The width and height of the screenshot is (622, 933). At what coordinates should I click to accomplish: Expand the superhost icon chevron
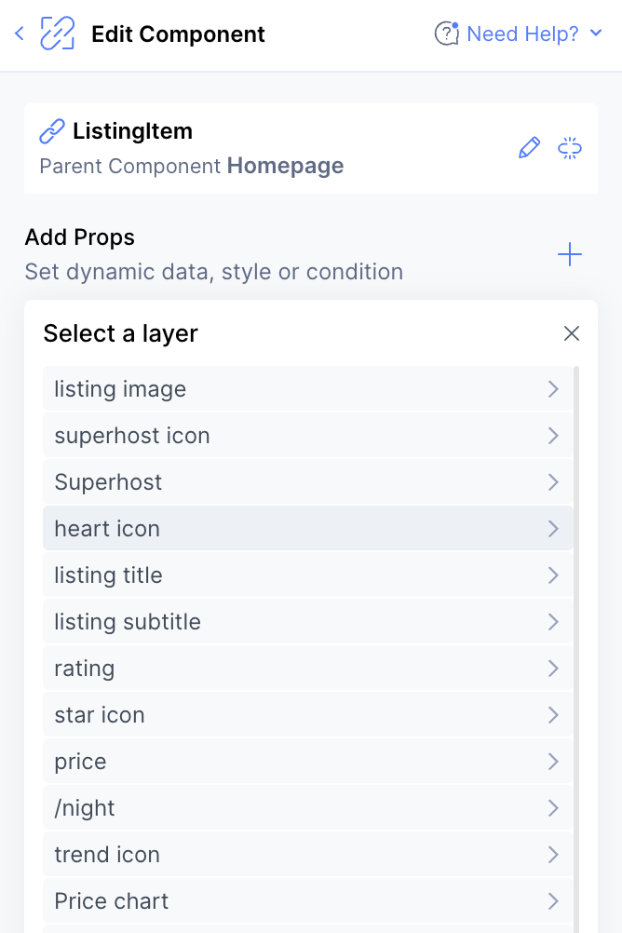tap(553, 436)
